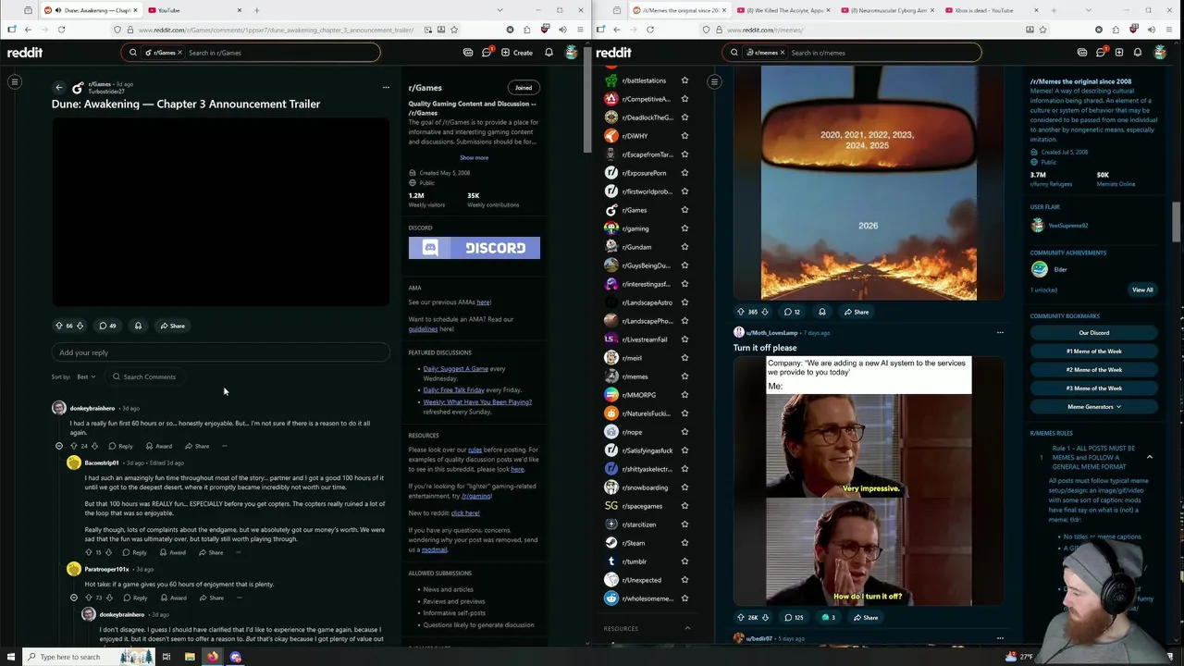This screenshot has width=1184, height=666.
Task: Favorite r/memes with its star
Action: 684,376
